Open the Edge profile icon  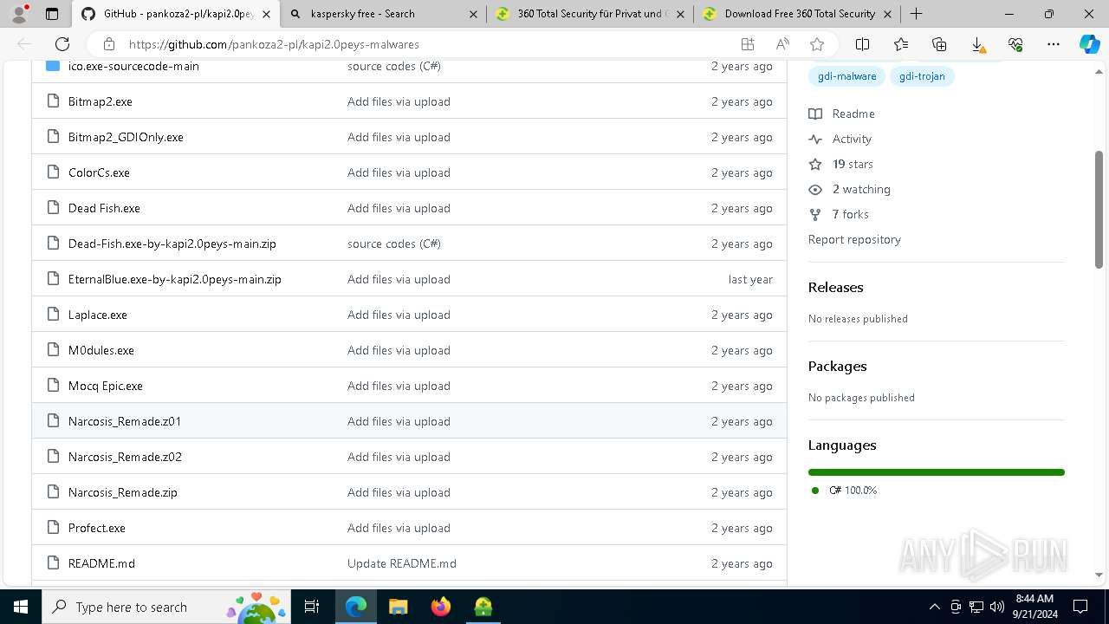click(19, 14)
